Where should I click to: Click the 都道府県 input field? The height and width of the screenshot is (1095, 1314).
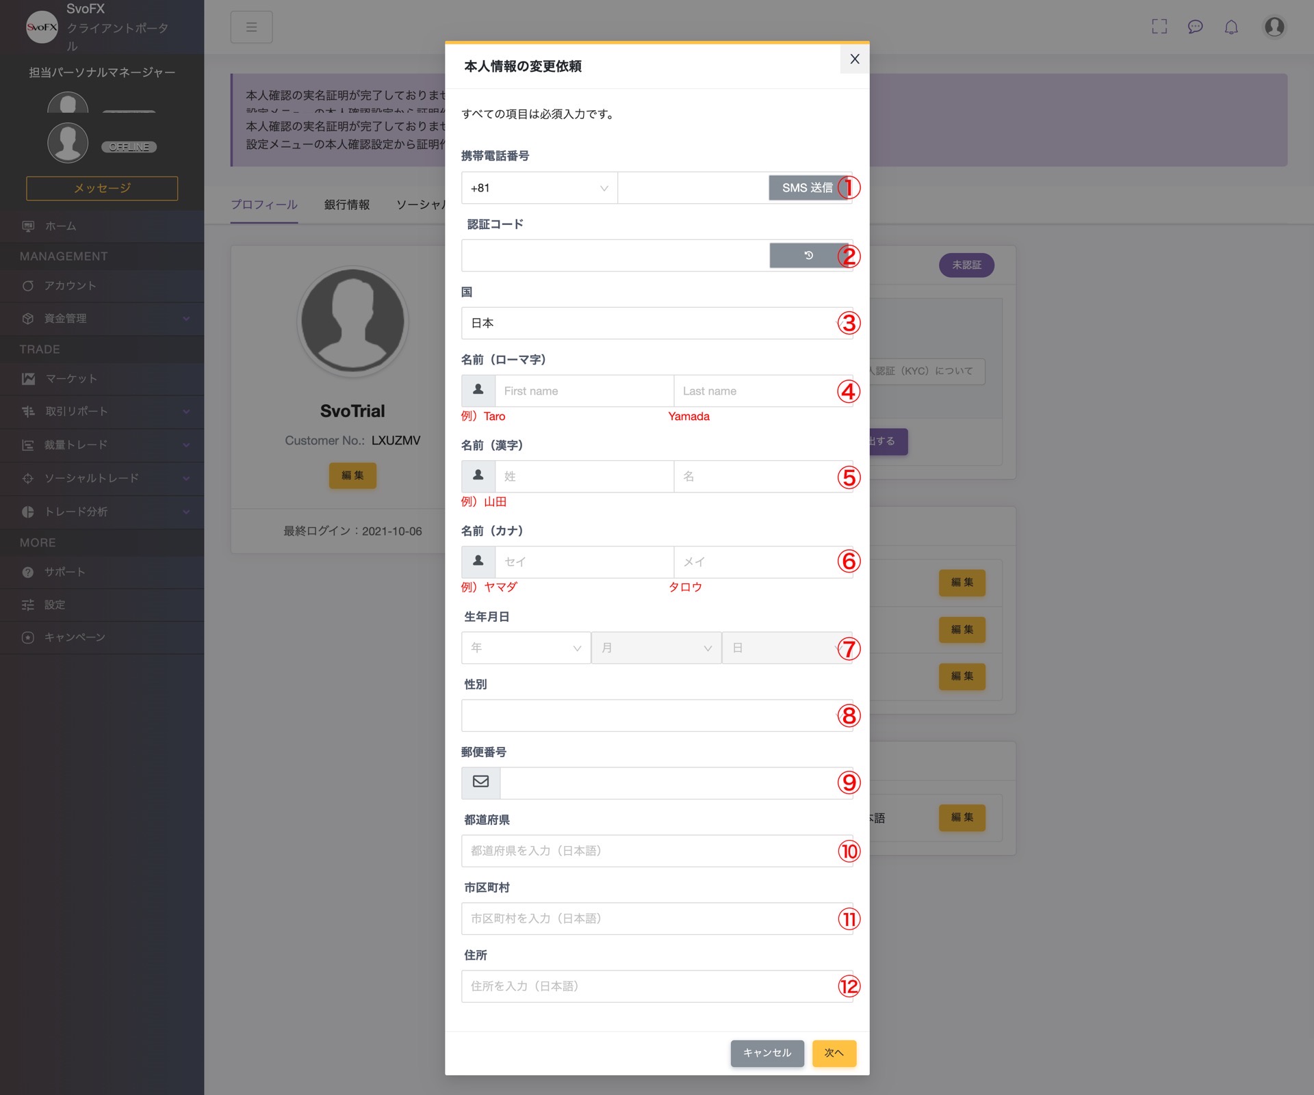tap(657, 851)
